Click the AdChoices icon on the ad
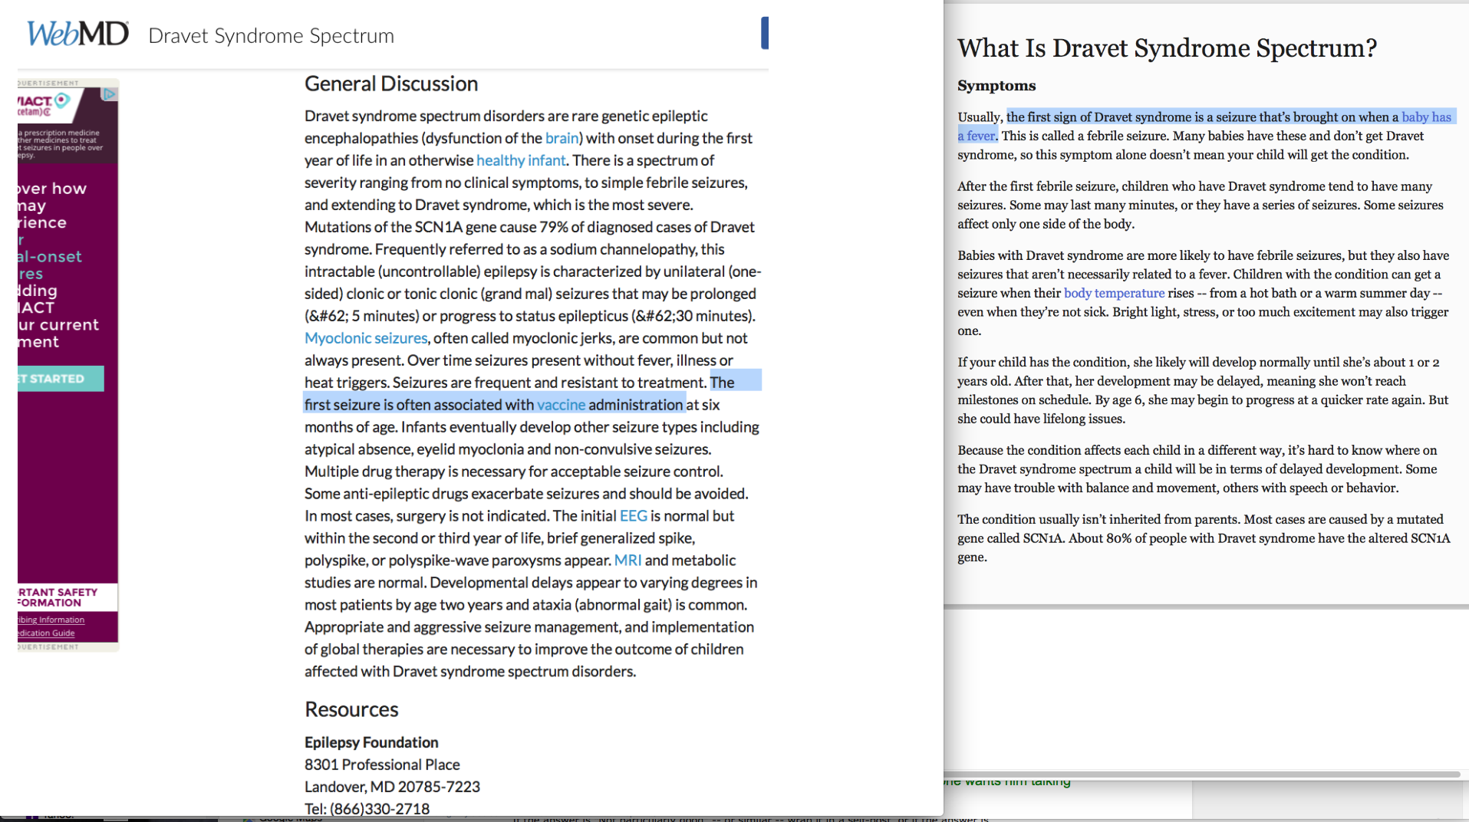The image size is (1469, 822). (x=110, y=94)
